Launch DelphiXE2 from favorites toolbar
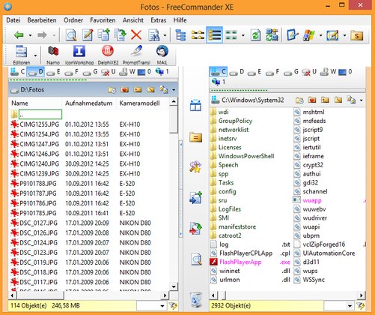Screen dimensions: 375x315 coord(108,55)
